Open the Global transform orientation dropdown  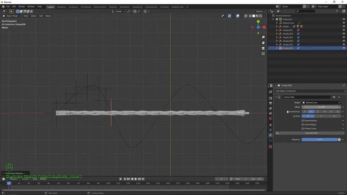(118, 11)
